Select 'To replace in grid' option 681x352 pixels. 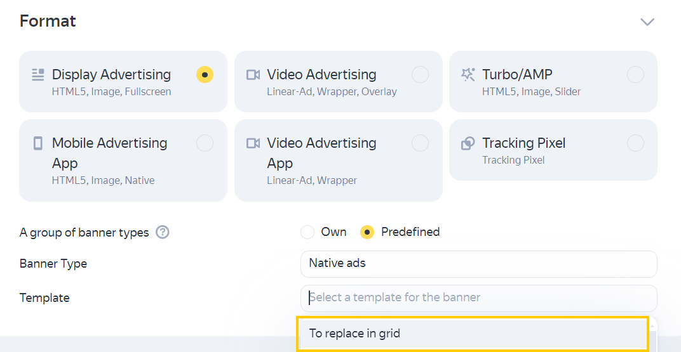click(x=473, y=334)
